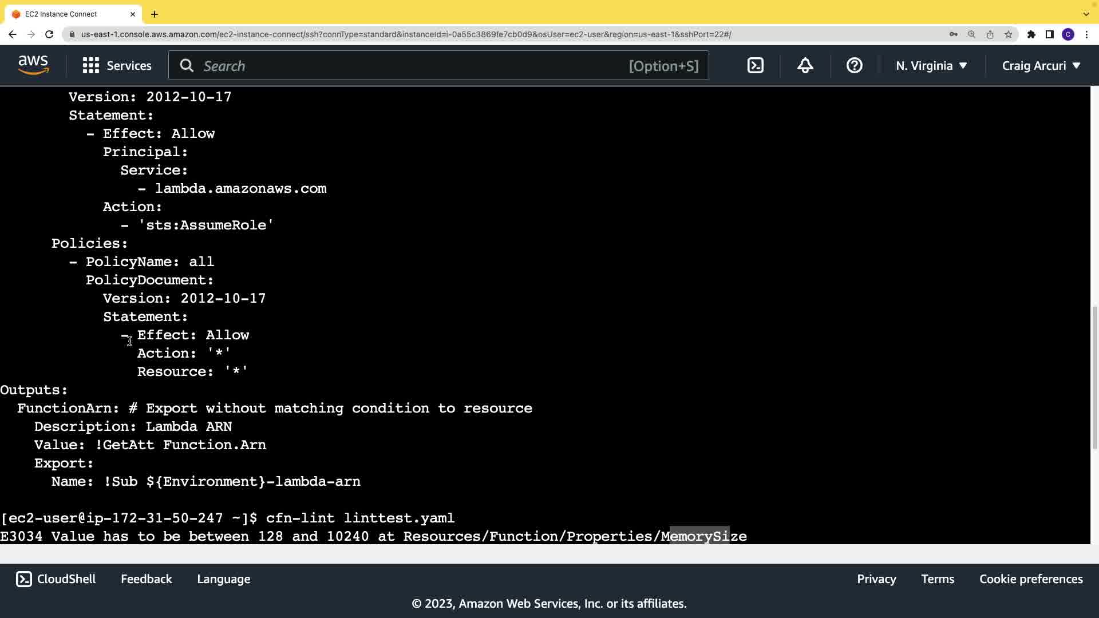Open Cookie preferences in the footer
1099x618 pixels.
click(1030, 579)
